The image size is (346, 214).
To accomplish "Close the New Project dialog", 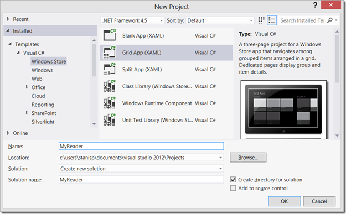I will pos(330,4).
